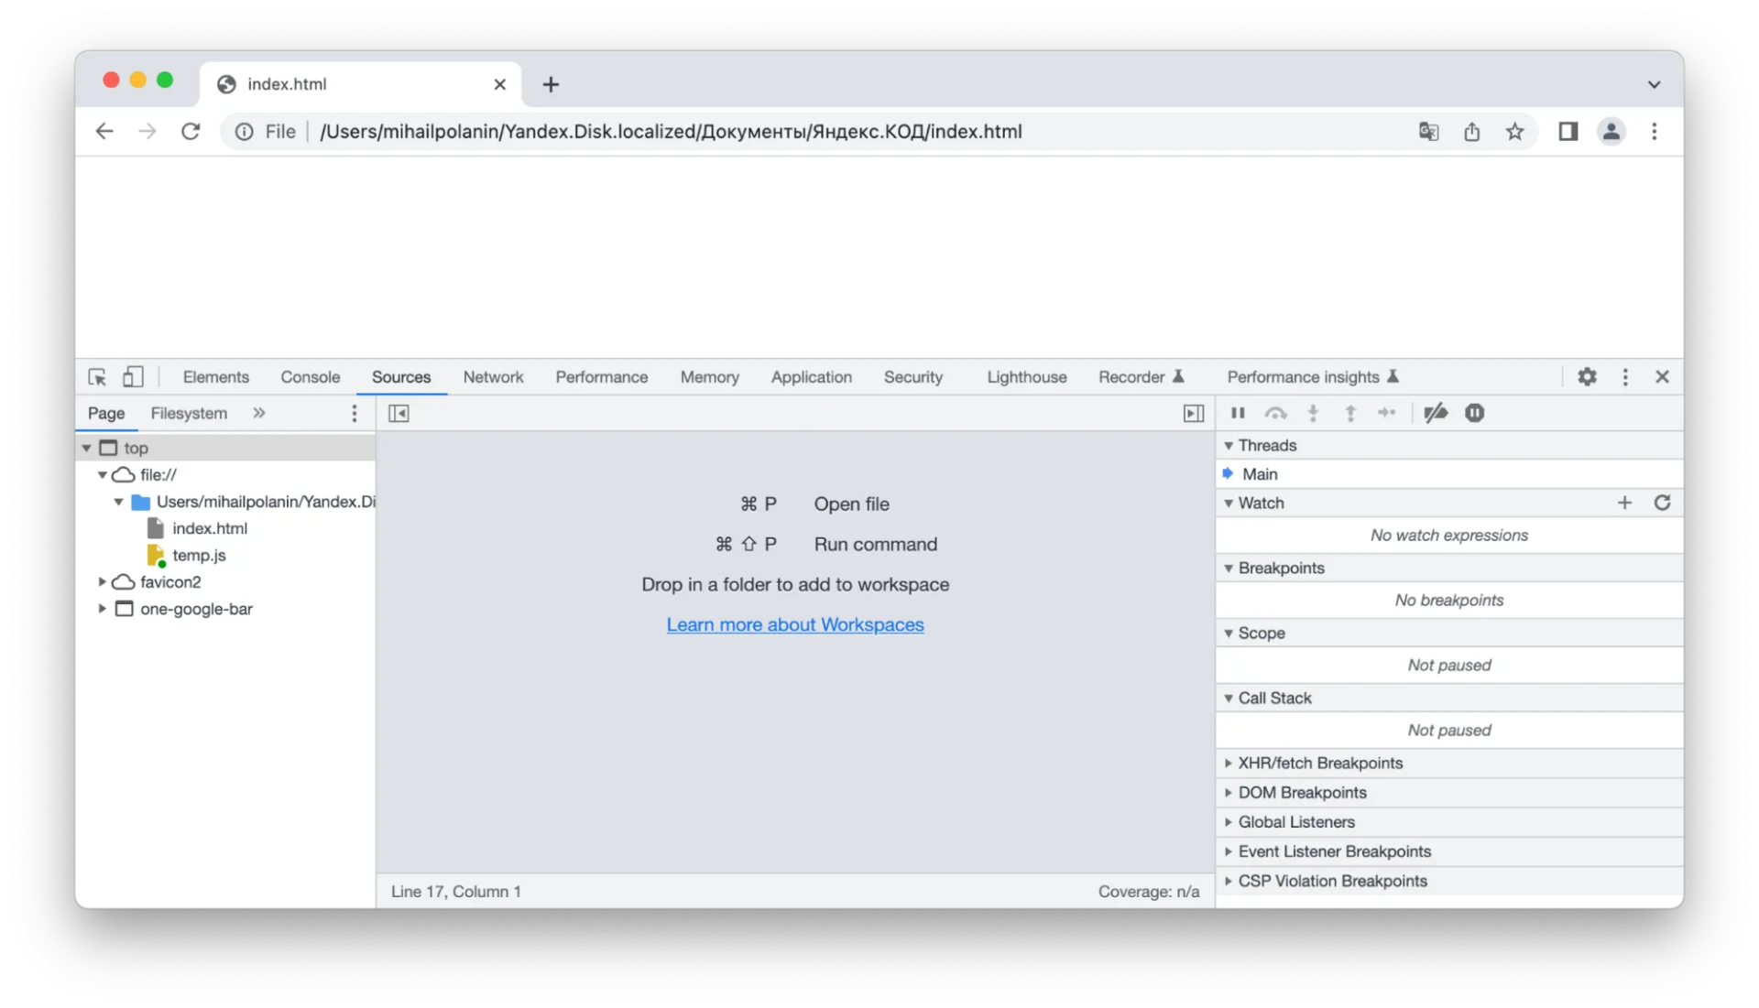Image resolution: width=1759 pixels, height=1008 pixels.
Task: Select temp.js file in sidebar
Action: [198, 554]
